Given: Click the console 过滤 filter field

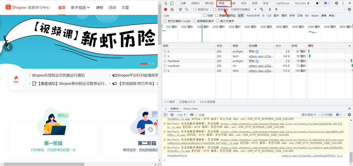Looking at the screenshot, I should tap(248, 115).
